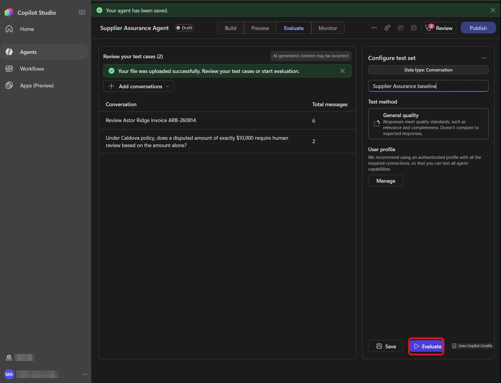501x383 pixels.
Task: Switch to the Build tab
Action: (231, 28)
